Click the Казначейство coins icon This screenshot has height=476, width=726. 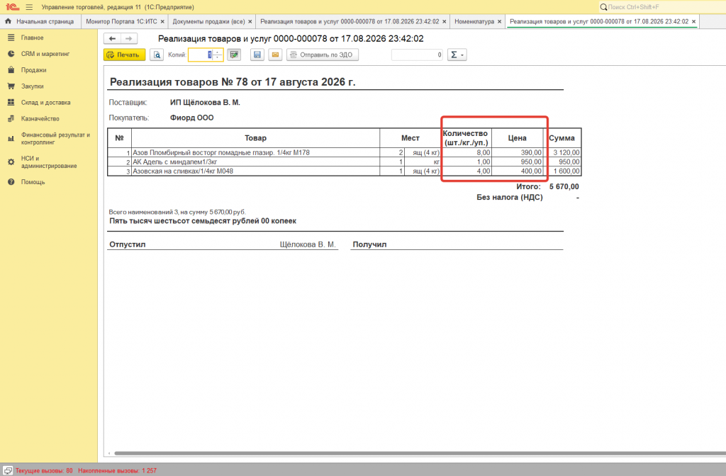click(x=11, y=118)
